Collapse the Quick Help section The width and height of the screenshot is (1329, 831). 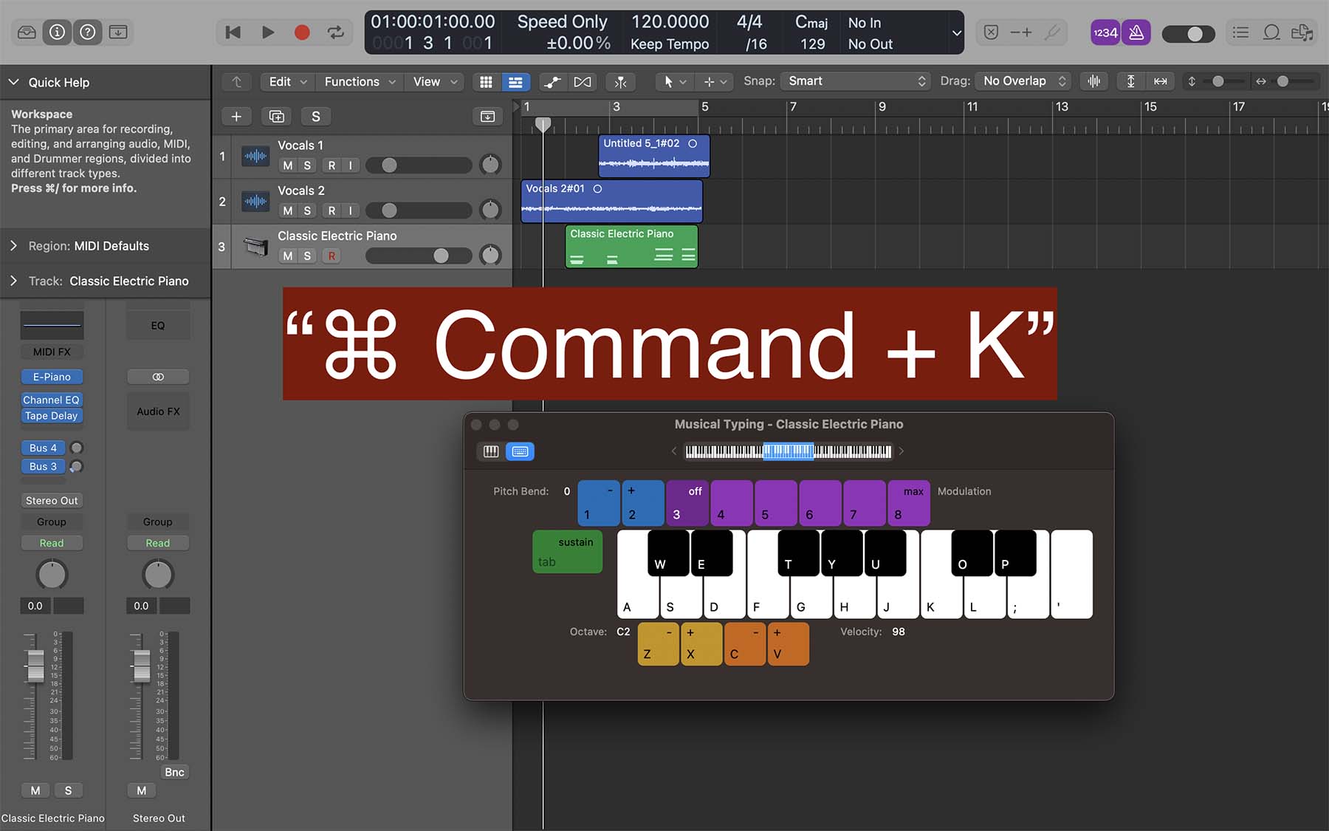(14, 82)
